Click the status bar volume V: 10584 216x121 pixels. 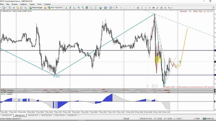[196, 119]
